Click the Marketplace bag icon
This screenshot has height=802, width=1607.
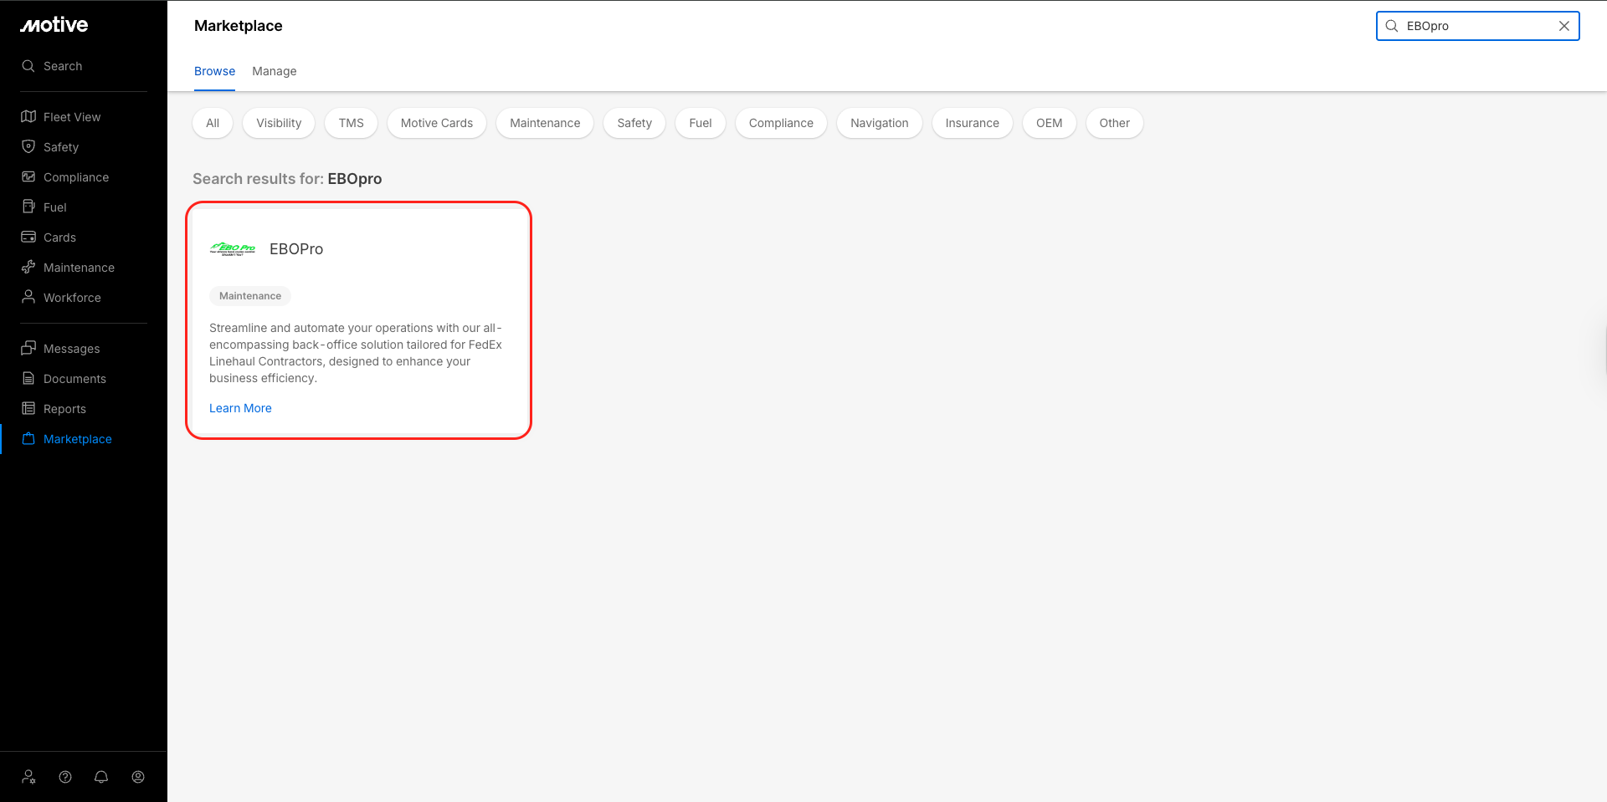point(28,438)
